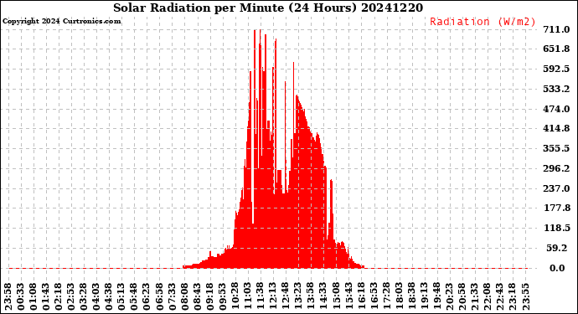The height and width of the screenshot is (314, 578).
Task: Click the x-axis time label 02:53
Action: (x=71, y=297)
